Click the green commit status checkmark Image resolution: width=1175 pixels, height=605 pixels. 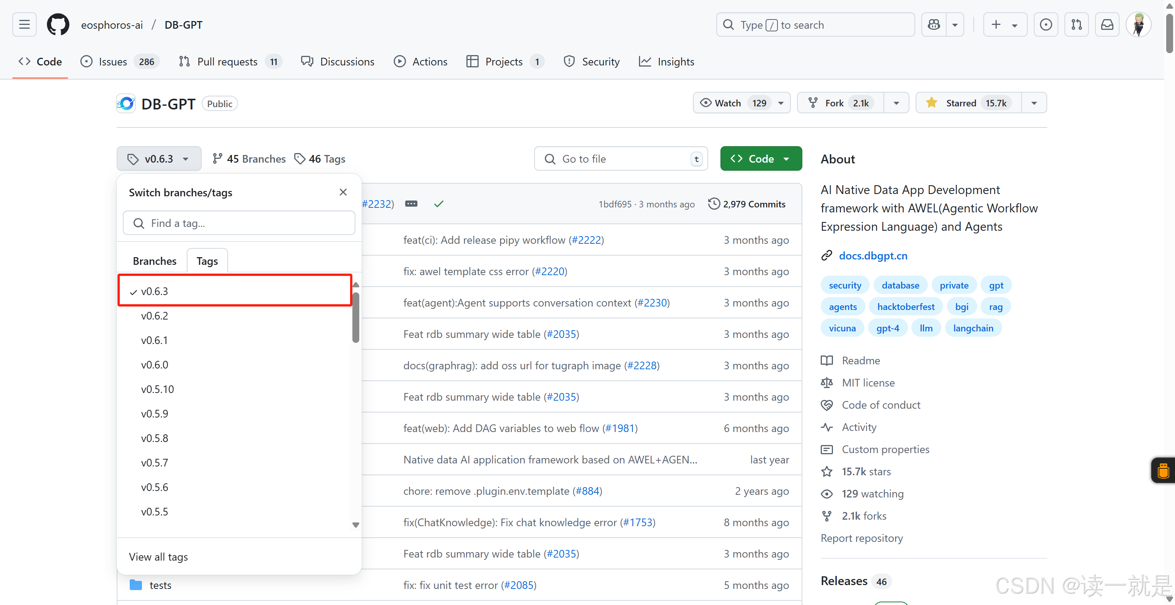click(438, 204)
